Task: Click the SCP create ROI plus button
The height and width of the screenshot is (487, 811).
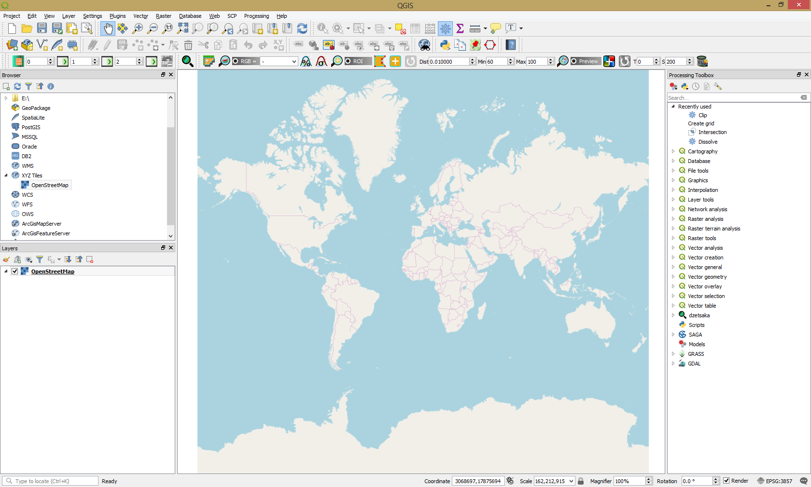Action: coord(395,61)
